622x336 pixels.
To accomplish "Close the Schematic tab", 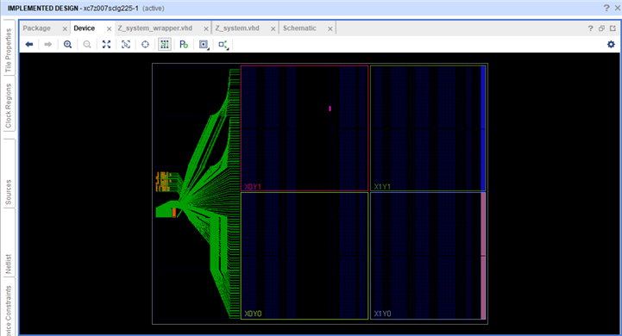I will point(330,29).
